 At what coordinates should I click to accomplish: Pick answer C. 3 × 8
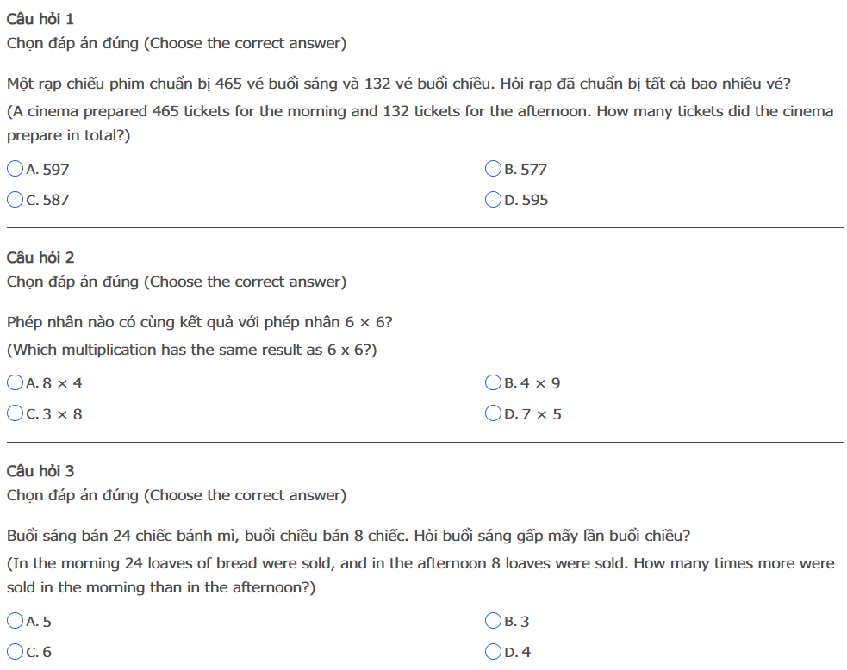point(15,413)
